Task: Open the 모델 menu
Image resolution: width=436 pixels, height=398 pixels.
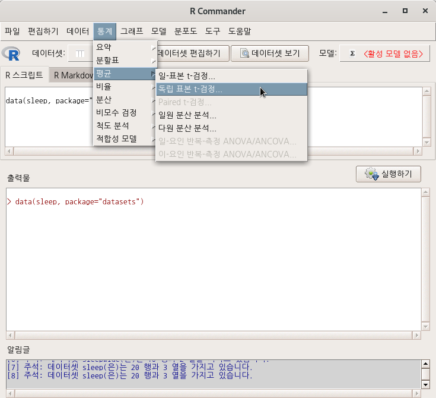Action: [x=159, y=31]
